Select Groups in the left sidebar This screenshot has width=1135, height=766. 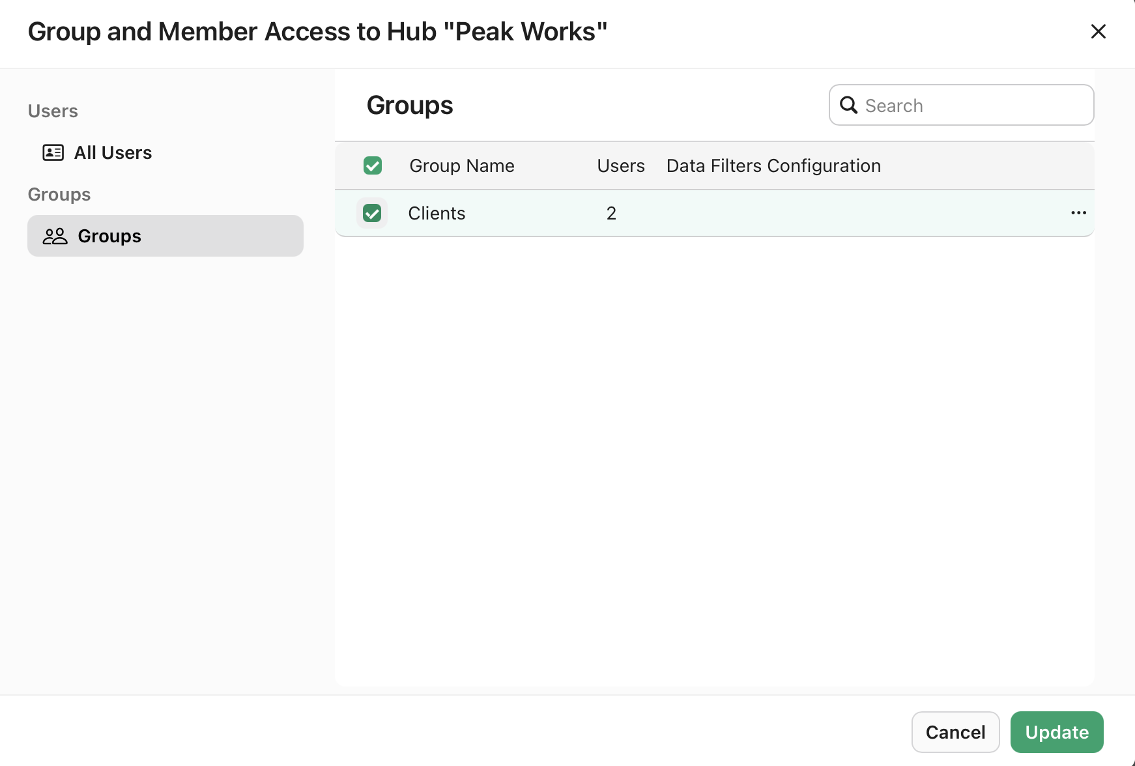coord(109,236)
